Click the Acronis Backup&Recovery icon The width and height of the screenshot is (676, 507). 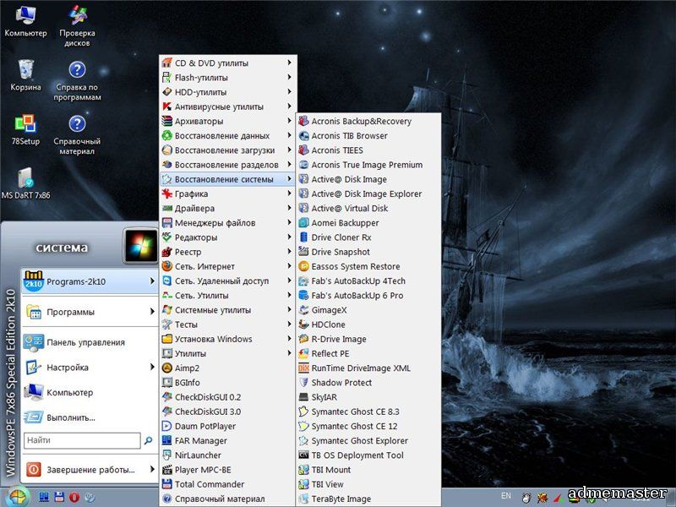[303, 121]
